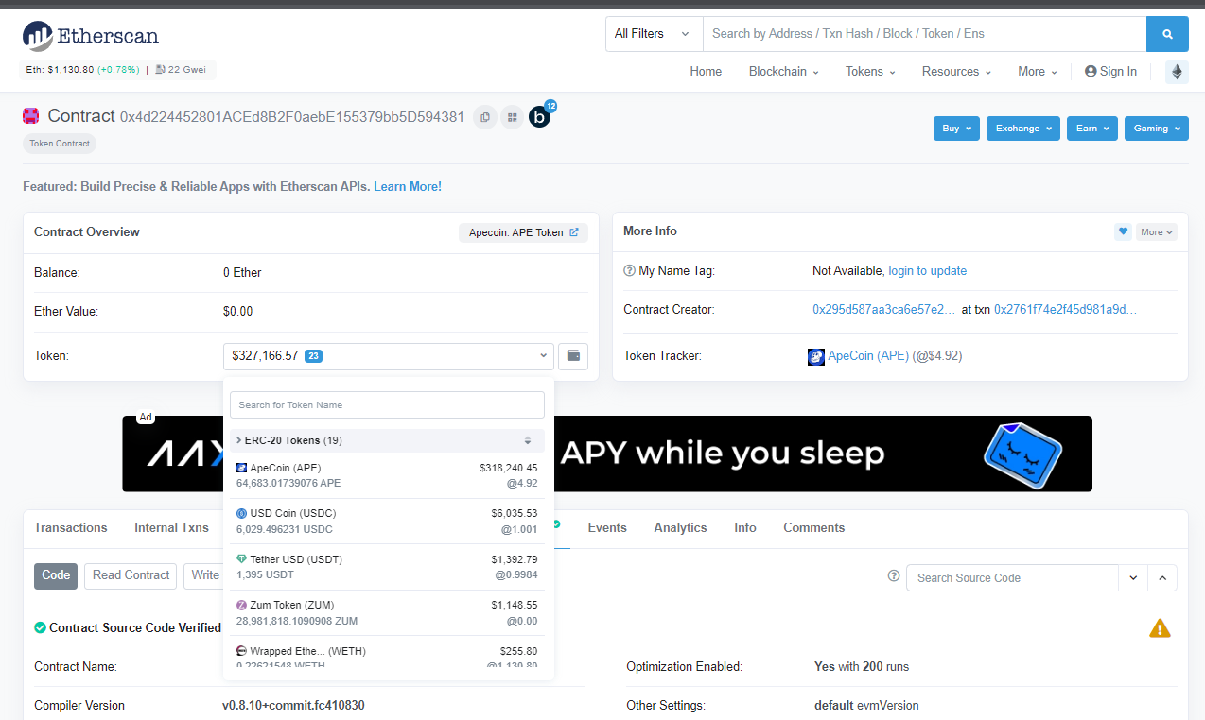Click the warning triangle icon
This screenshot has width=1205, height=720.
1160,628
